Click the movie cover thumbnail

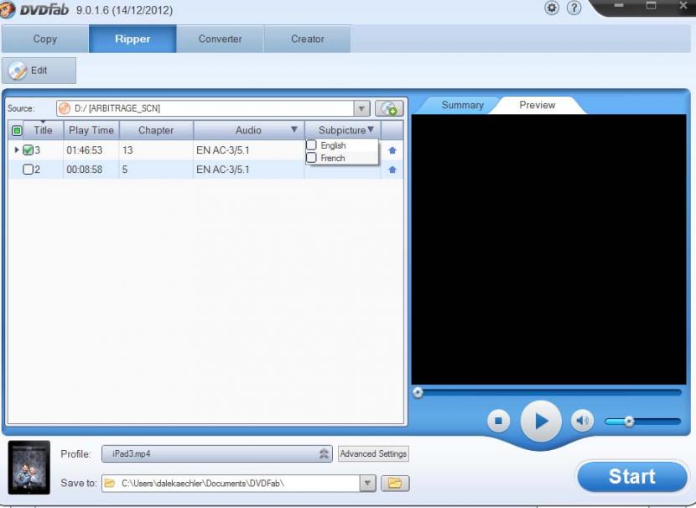[x=29, y=467]
